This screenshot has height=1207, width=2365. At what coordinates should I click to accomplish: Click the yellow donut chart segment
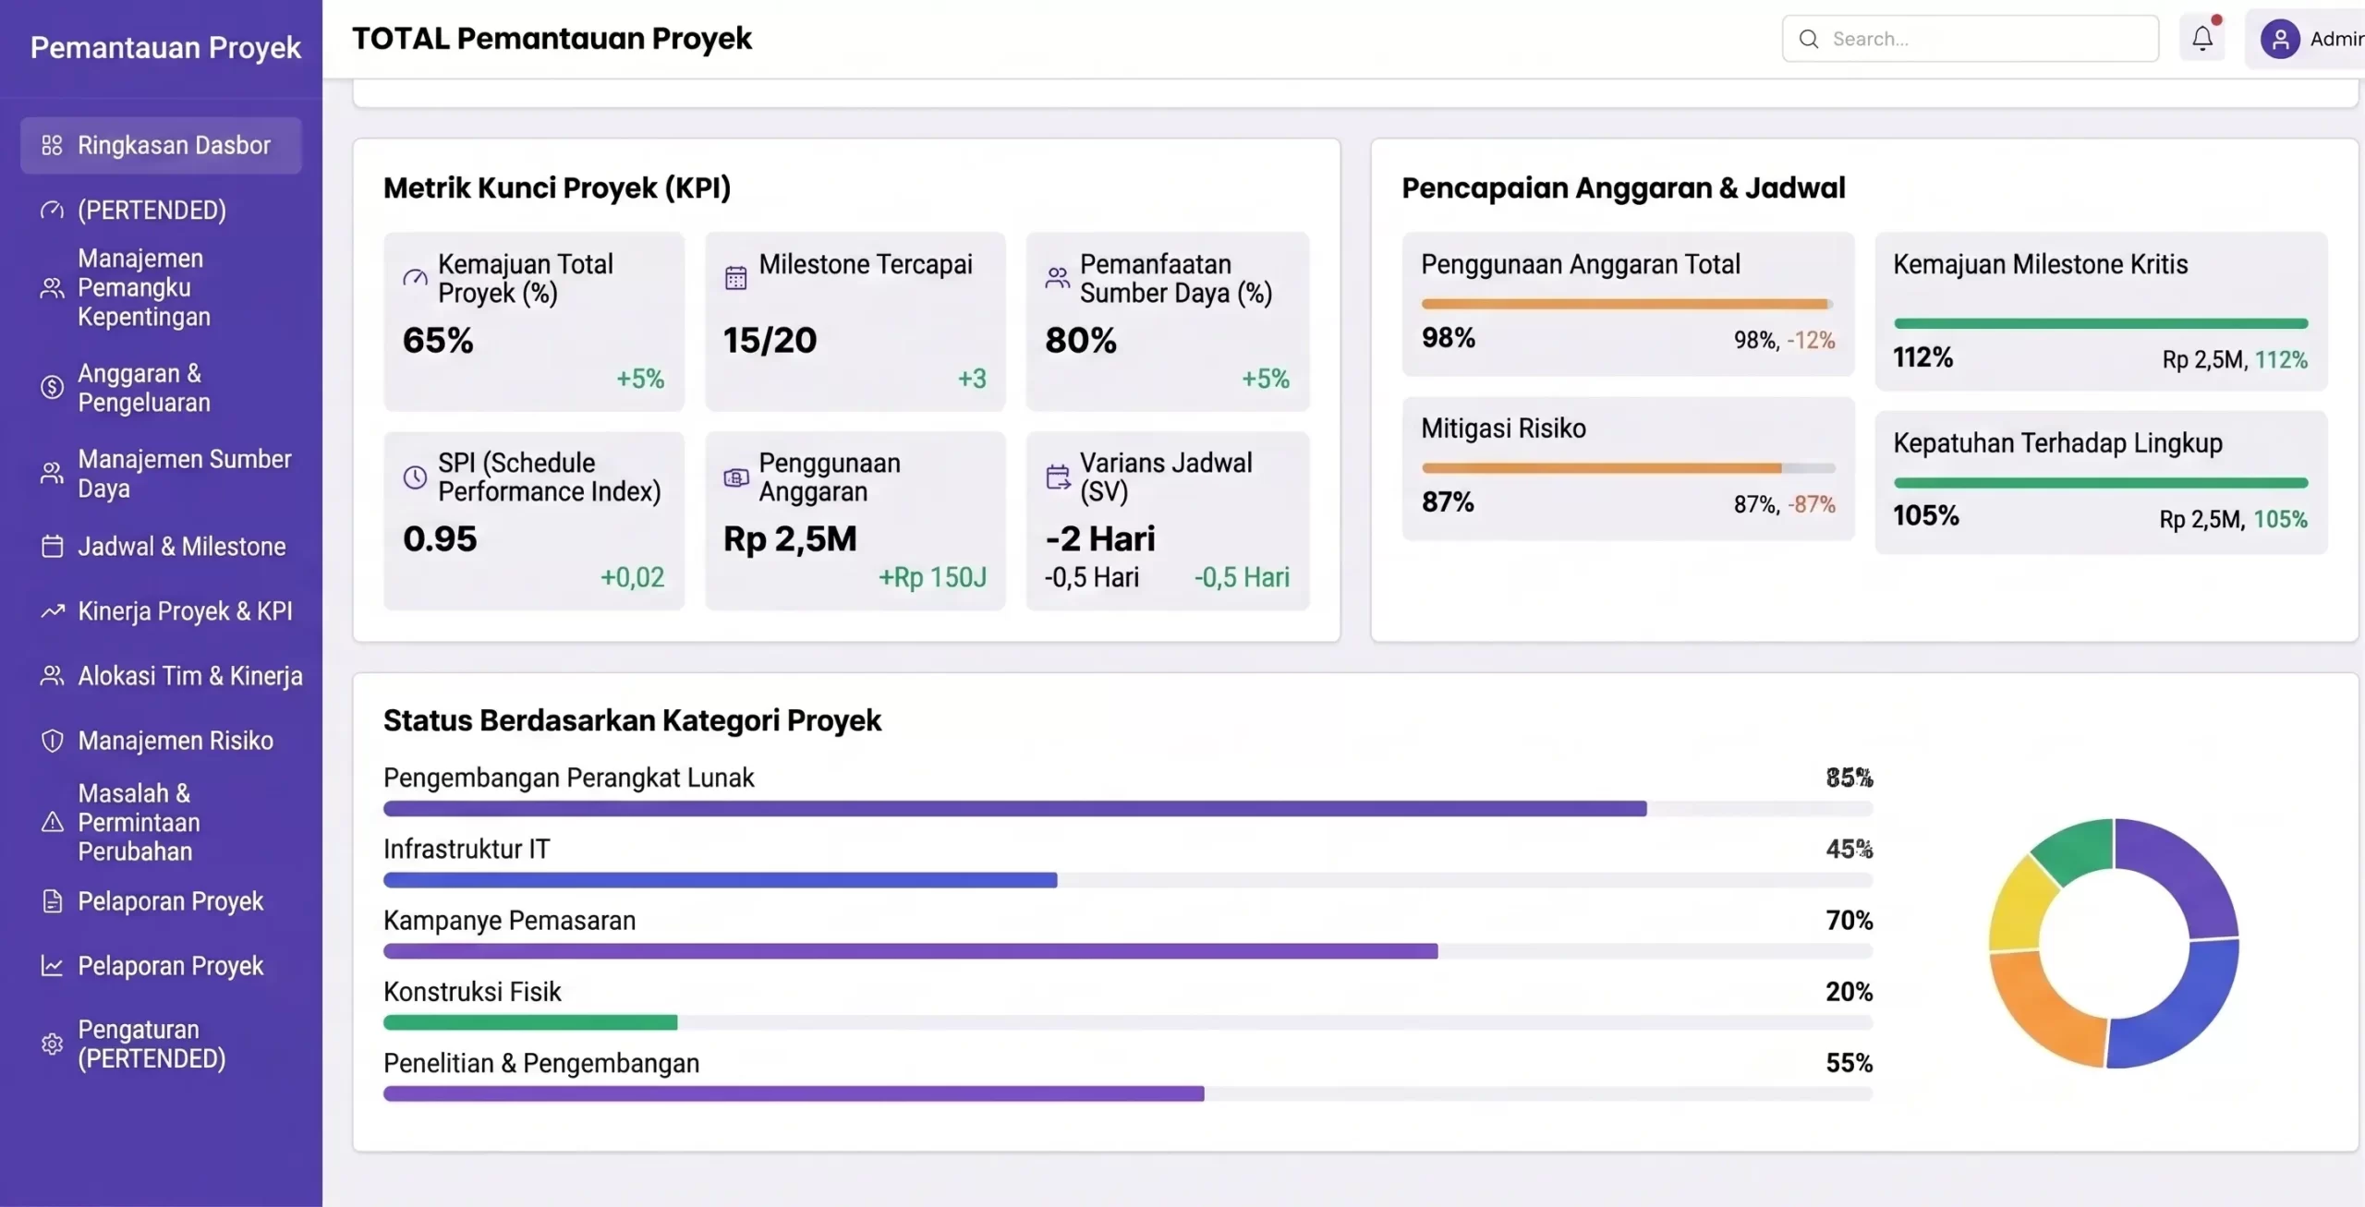point(2019,907)
